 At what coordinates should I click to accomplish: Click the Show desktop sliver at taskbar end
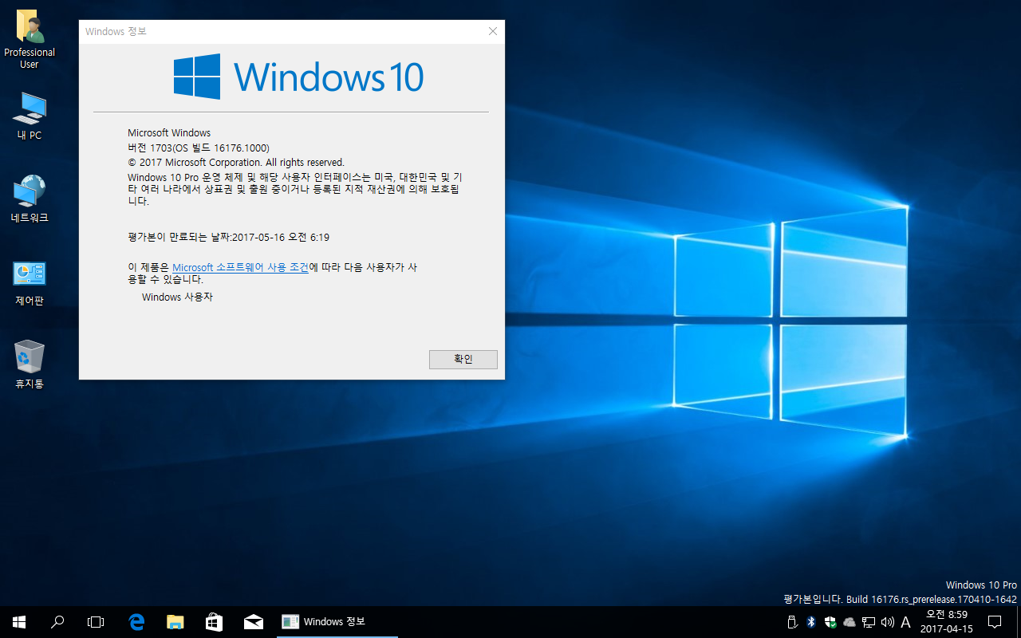[x=1019, y=622]
